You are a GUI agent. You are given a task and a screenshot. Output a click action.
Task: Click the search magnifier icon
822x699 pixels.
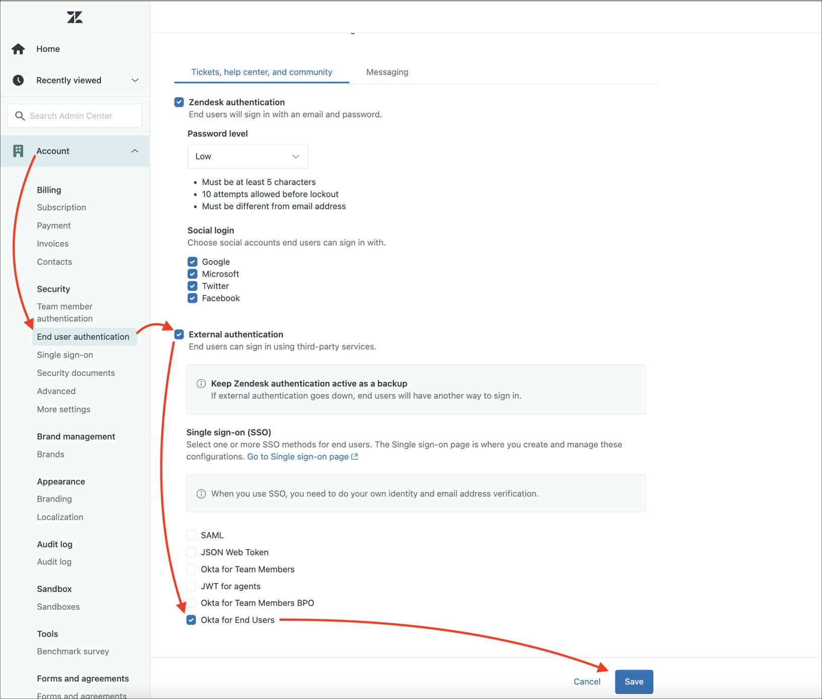(20, 116)
